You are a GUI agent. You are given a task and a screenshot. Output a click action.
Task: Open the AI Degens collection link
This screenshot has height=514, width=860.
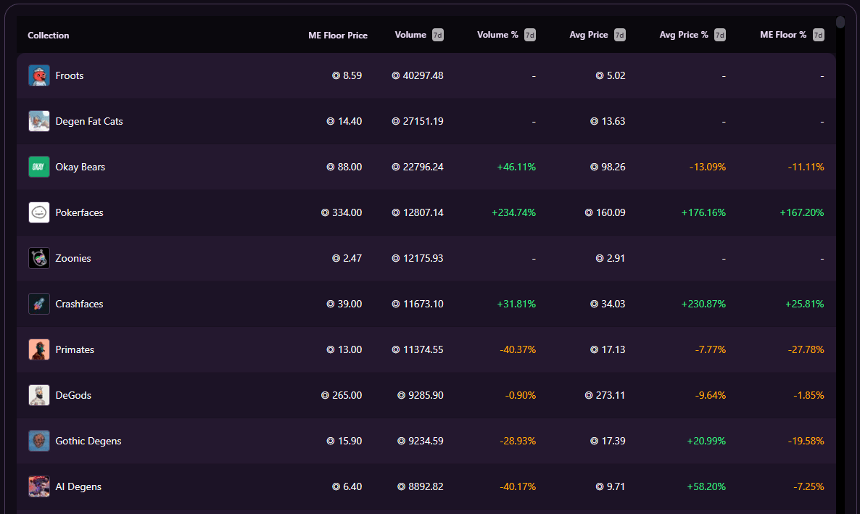pyautogui.click(x=78, y=486)
